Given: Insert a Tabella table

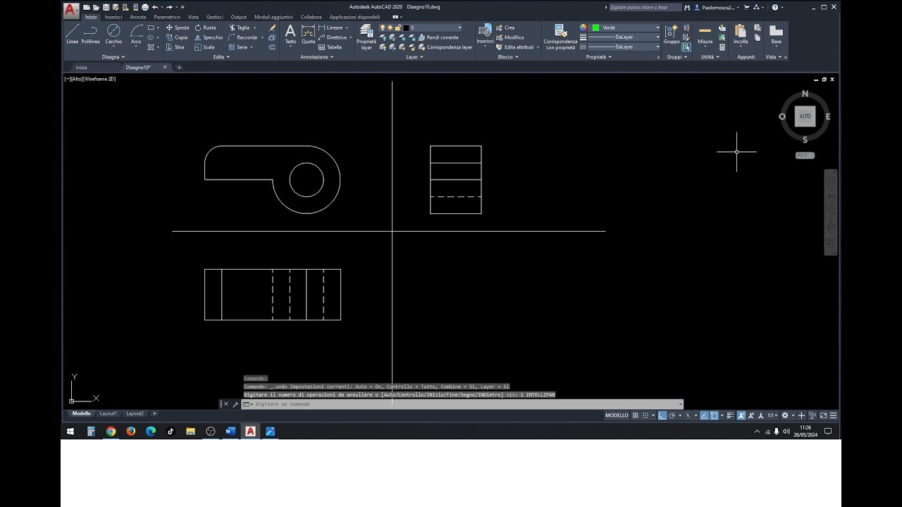Looking at the screenshot, I should pyautogui.click(x=330, y=47).
